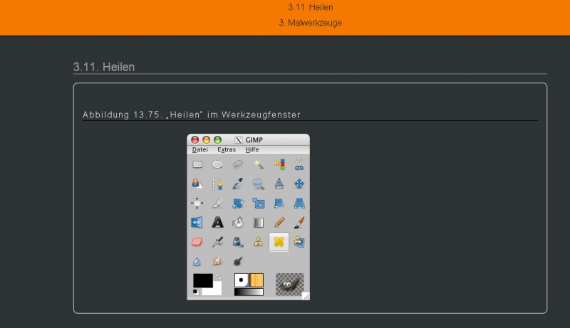Choose the Crop knife tool
This screenshot has height=328, width=570.
click(x=217, y=203)
